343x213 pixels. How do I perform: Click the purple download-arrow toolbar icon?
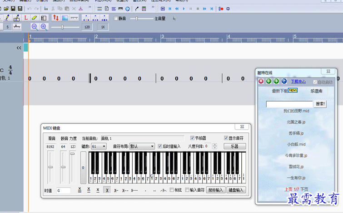point(81,9)
